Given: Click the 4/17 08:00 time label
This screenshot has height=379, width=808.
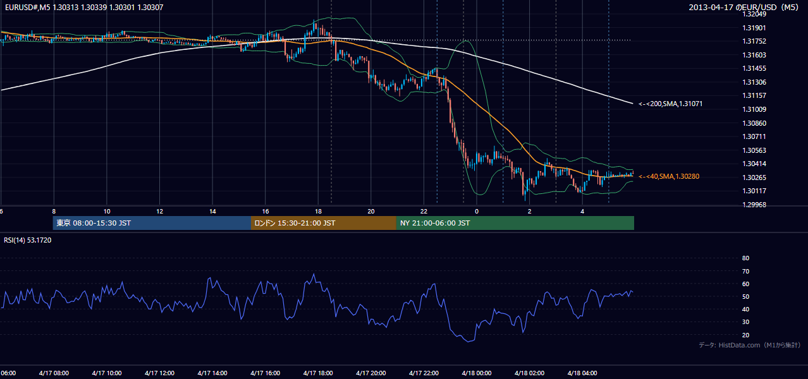Looking at the screenshot, I should [x=53, y=373].
